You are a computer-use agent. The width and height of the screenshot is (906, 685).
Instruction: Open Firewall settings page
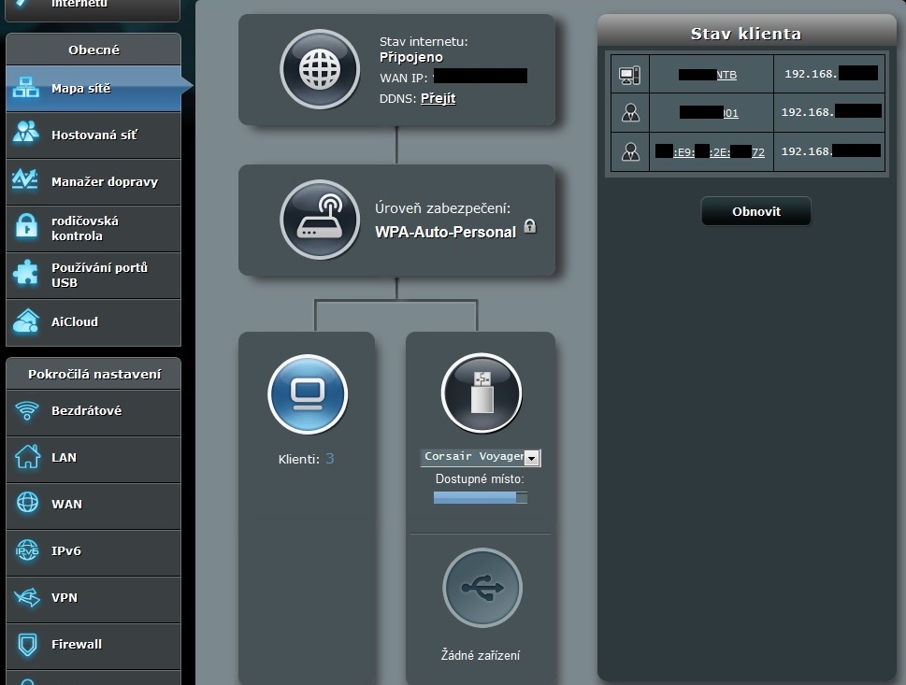click(x=77, y=645)
